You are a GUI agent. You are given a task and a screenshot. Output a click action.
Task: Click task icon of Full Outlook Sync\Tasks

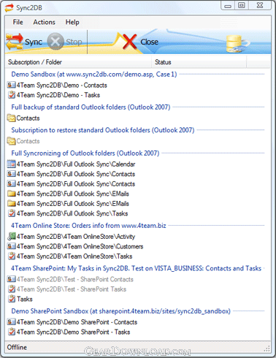[x=11, y=213]
